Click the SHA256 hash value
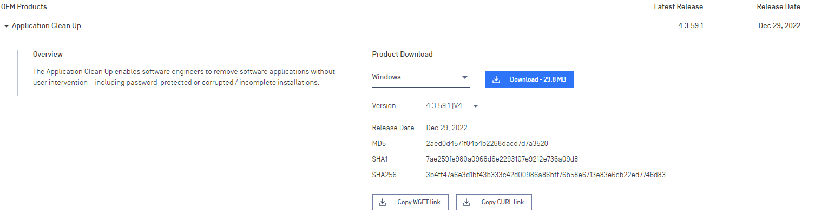The height and width of the screenshot is (214, 828). pyautogui.click(x=546, y=175)
